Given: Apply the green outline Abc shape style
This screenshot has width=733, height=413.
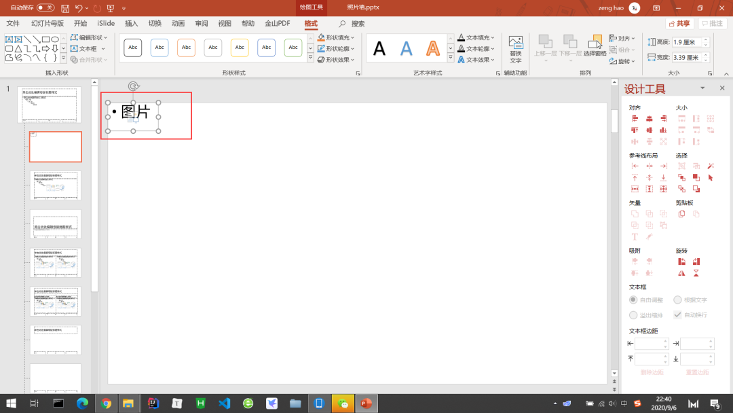Looking at the screenshot, I should pyautogui.click(x=293, y=48).
